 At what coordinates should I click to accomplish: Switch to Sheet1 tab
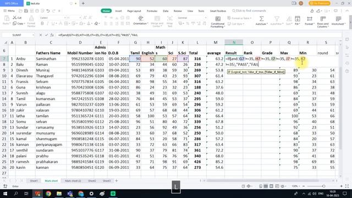34,181
